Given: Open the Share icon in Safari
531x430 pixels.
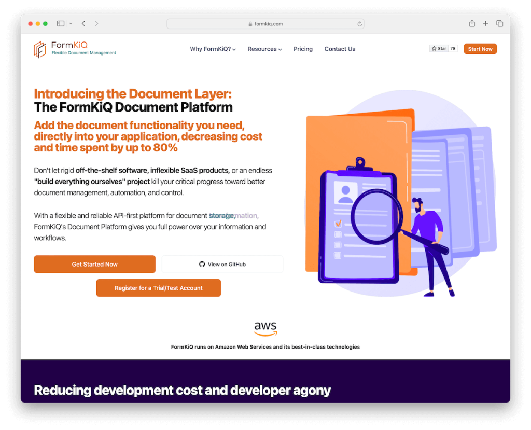Looking at the screenshot, I should click(x=472, y=23).
